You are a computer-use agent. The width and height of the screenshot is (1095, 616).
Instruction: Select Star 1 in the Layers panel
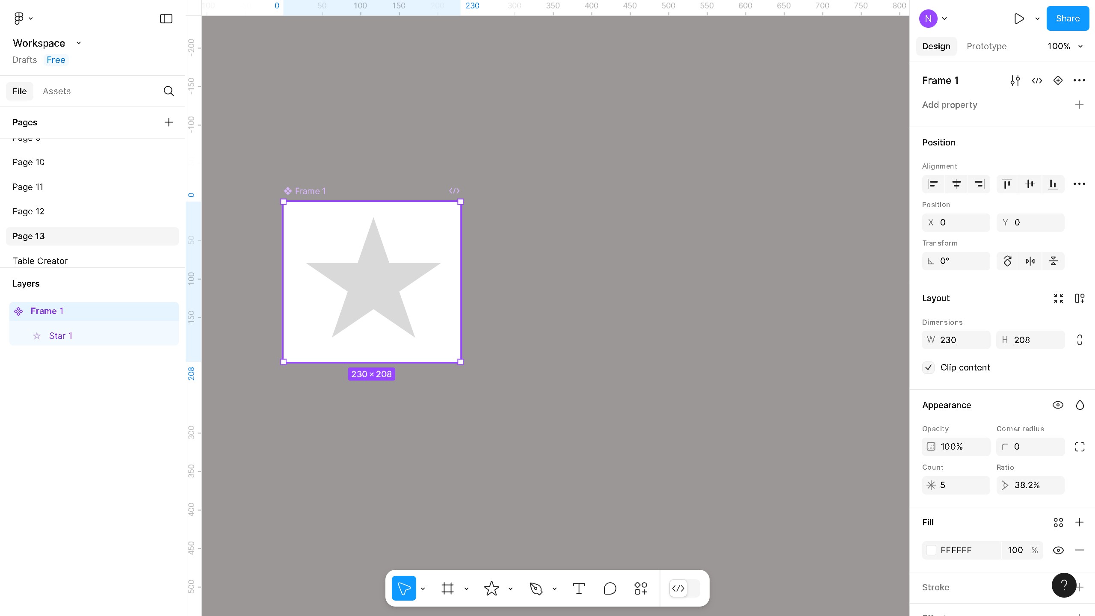tap(61, 336)
